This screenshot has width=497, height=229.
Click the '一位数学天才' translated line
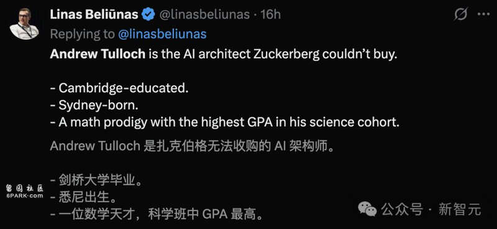pos(157,215)
